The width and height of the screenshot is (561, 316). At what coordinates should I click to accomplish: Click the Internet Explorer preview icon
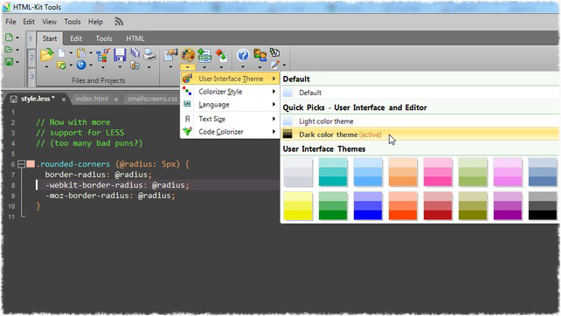(x=81, y=65)
